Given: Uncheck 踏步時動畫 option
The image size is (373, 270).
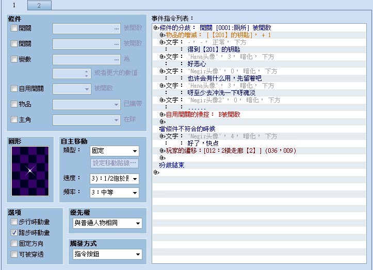Looking at the screenshot, I should tap(14, 233).
